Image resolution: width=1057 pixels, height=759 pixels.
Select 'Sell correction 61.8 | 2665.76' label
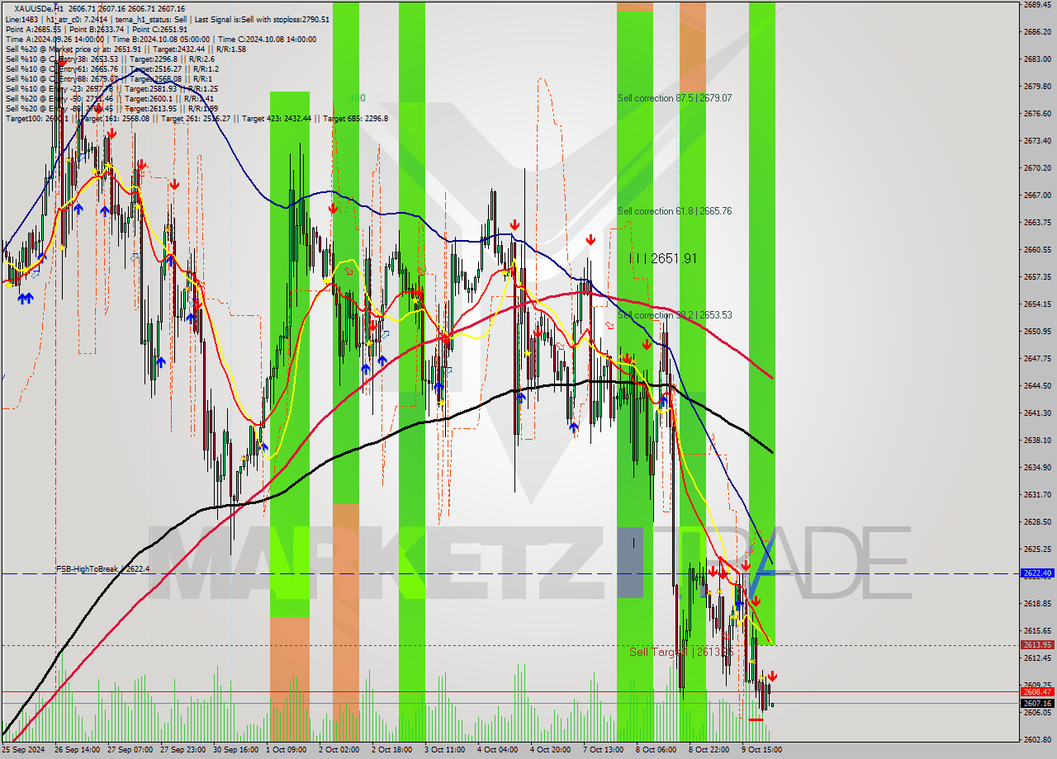tap(675, 211)
